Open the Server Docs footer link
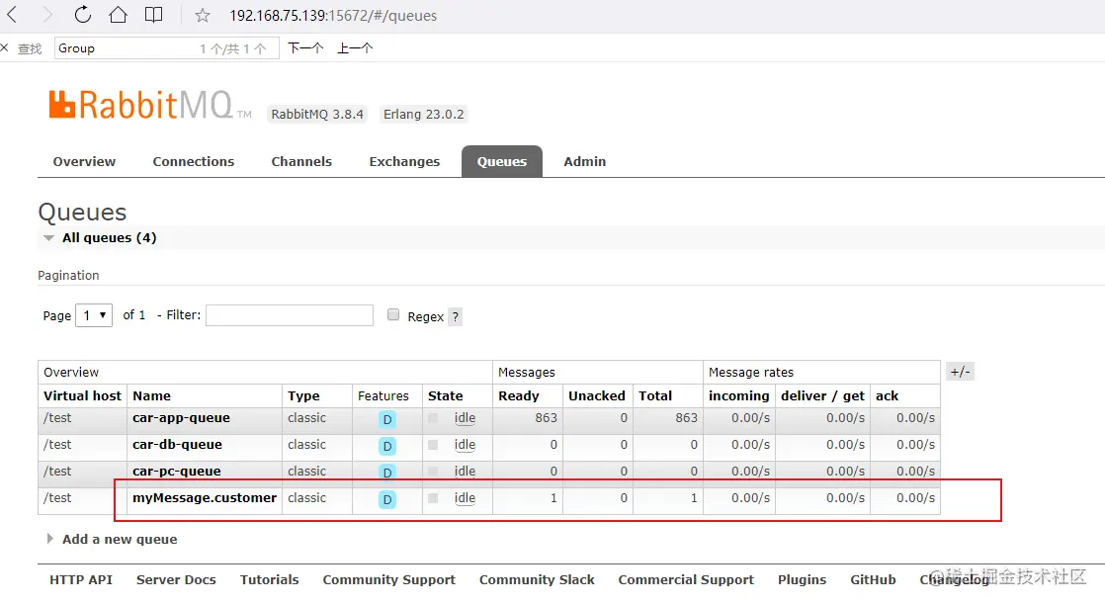The width and height of the screenshot is (1105, 605). (176, 579)
